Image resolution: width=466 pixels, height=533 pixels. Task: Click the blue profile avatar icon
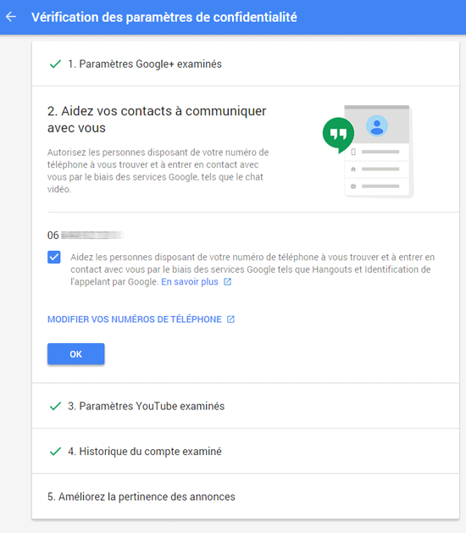[376, 125]
